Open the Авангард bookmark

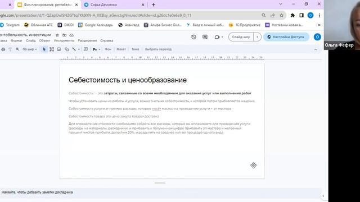[x=129, y=25]
